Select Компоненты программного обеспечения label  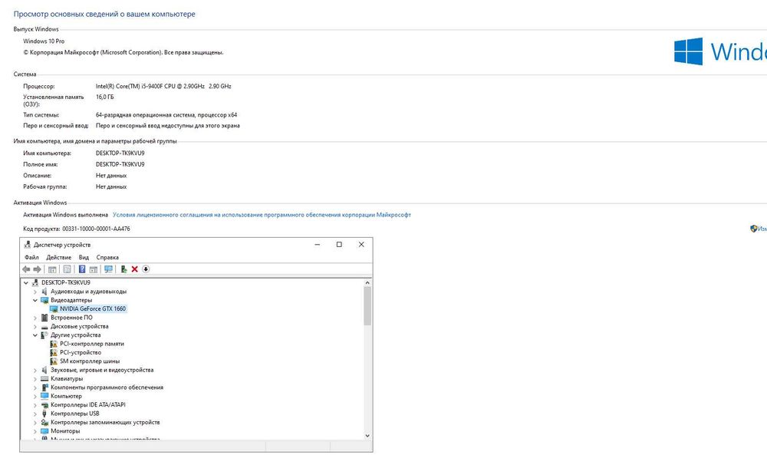coord(107,387)
